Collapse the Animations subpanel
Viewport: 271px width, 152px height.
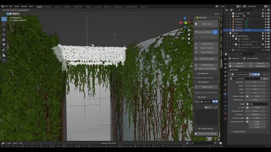click(197, 82)
